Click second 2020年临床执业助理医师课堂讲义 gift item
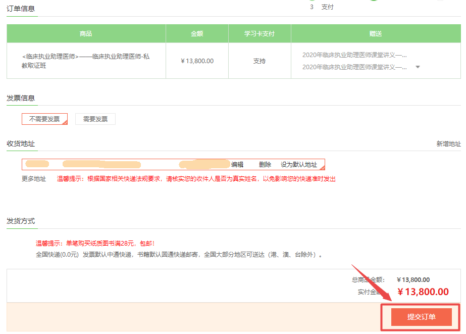The height and width of the screenshot is (334, 466). pyautogui.click(x=354, y=67)
